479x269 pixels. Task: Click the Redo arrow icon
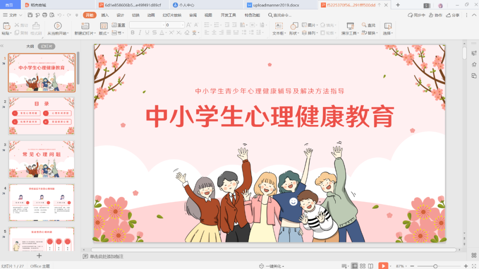(69, 15)
